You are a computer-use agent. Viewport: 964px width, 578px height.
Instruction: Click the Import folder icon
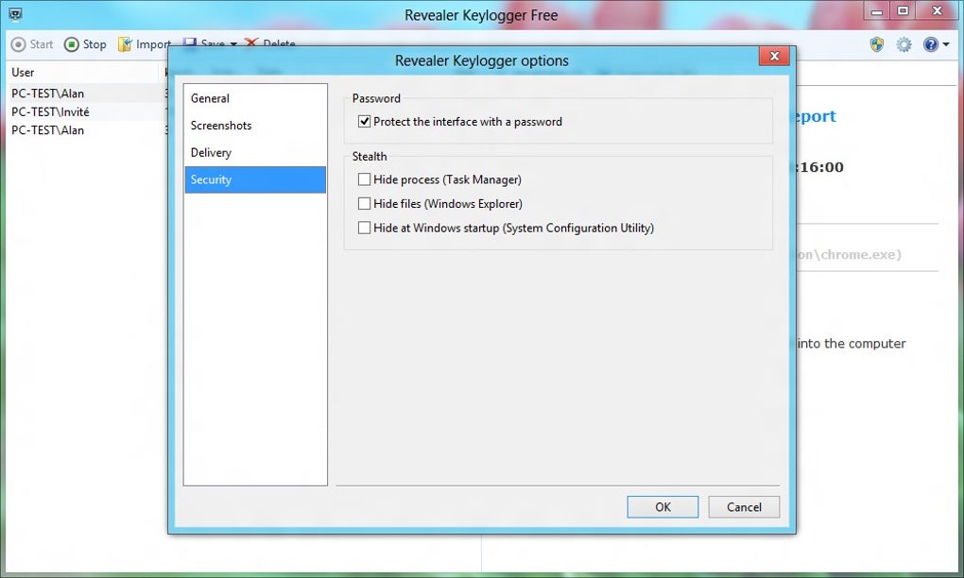pyautogui.click(x=125, y=44)
